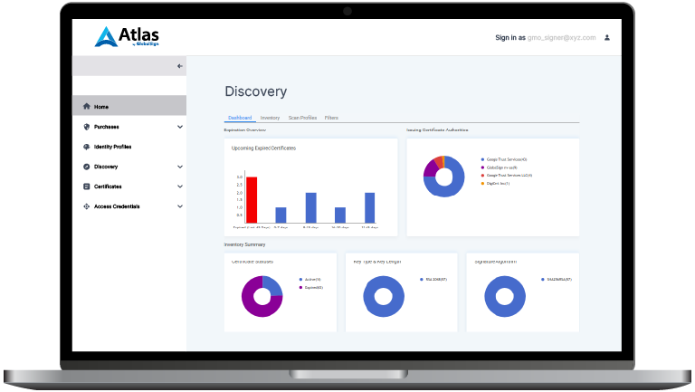Click the Purchases shield icon
The width and height of the screenshot is (695, 392).
(x=87, y=127)
